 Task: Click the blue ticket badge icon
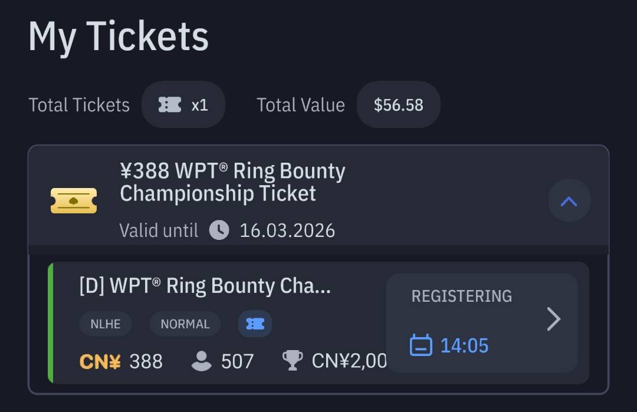[255, 324]
